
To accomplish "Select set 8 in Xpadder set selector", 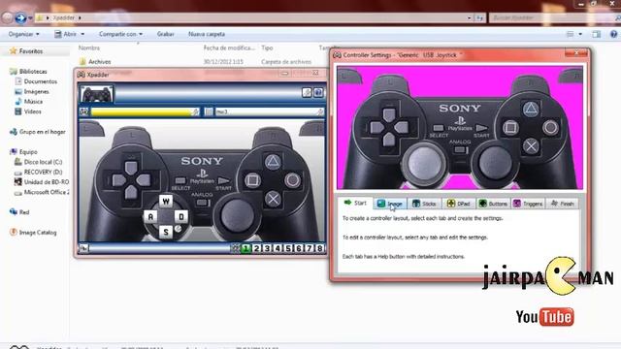I will pos(319,248).
